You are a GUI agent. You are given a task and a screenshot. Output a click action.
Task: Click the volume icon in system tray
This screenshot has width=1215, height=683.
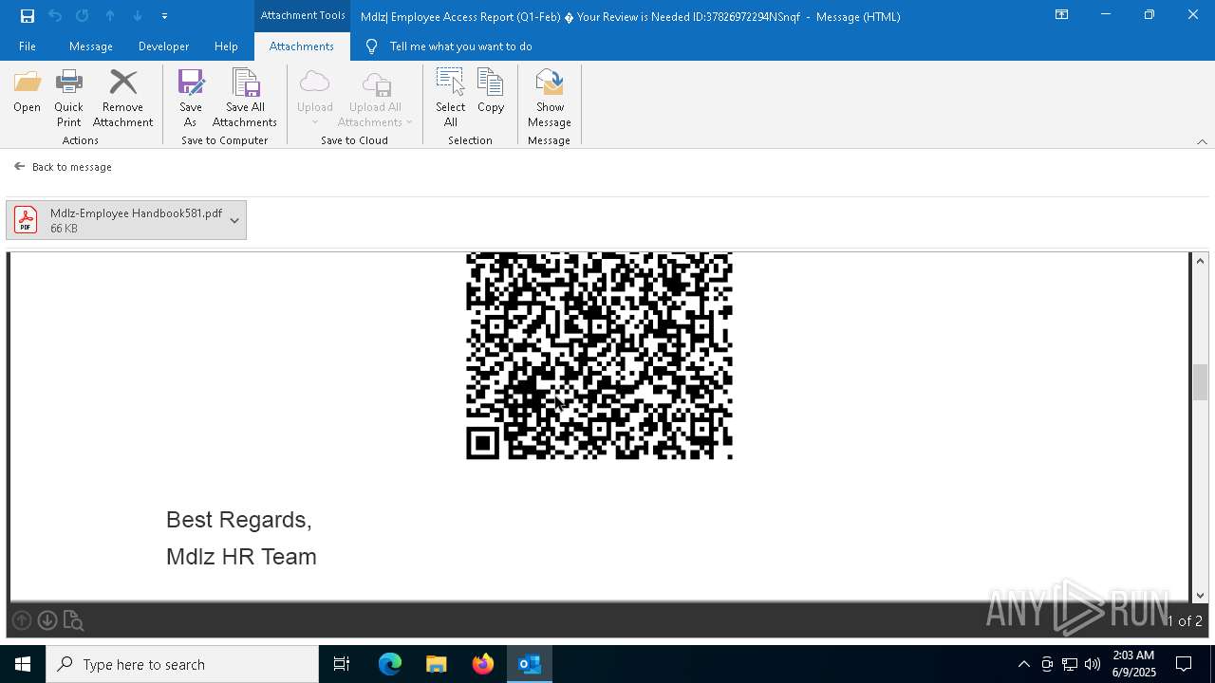[x=1093, y=664]
